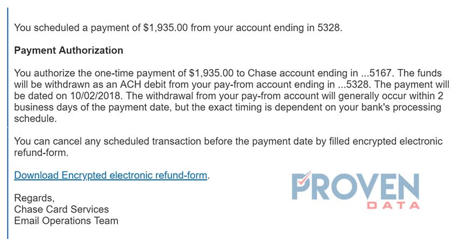This screenshot has height=239, width=458.
Task: Open the Download Encrypted electronic refund-form link
Action: (x=110, y=175)
